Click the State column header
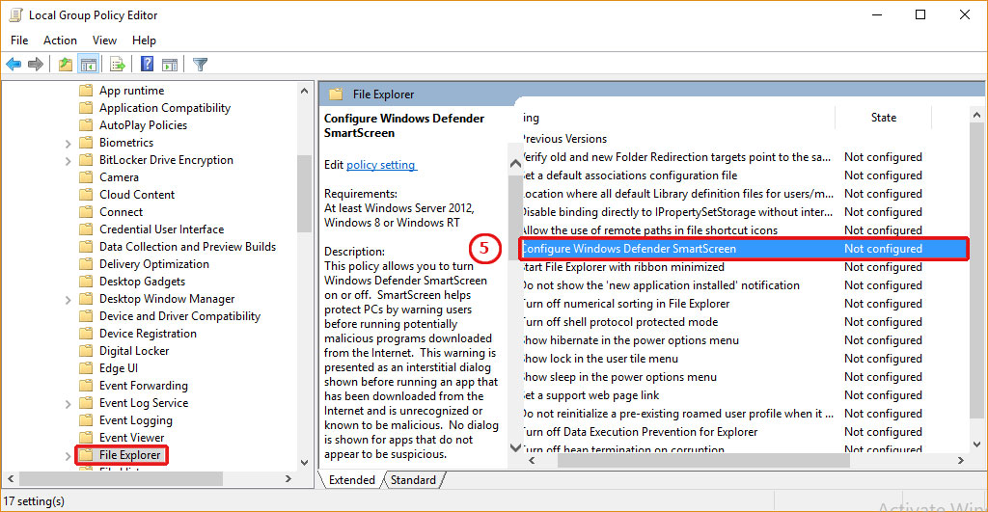Screen dimensions: 988x512 pyautogui.click(x=884, y=118)
